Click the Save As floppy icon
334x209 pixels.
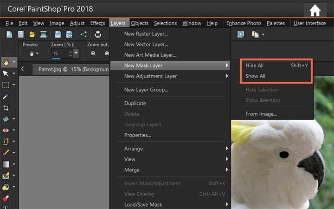pyautogui.click(x=69, y=34)
